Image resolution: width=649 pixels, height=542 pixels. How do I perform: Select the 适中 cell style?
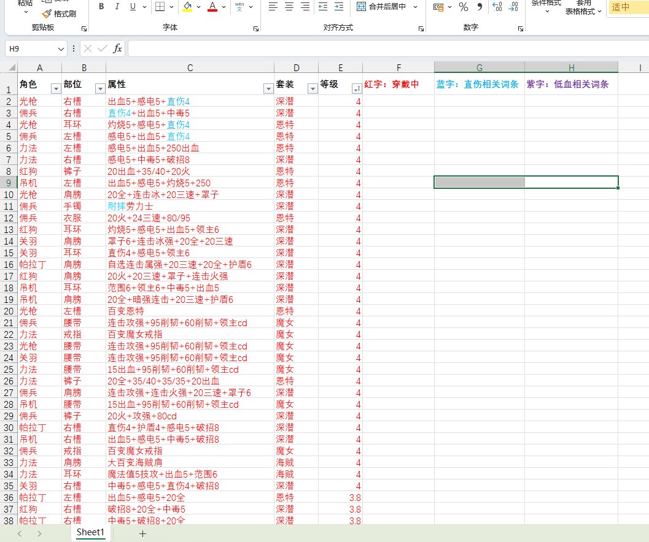626,7
